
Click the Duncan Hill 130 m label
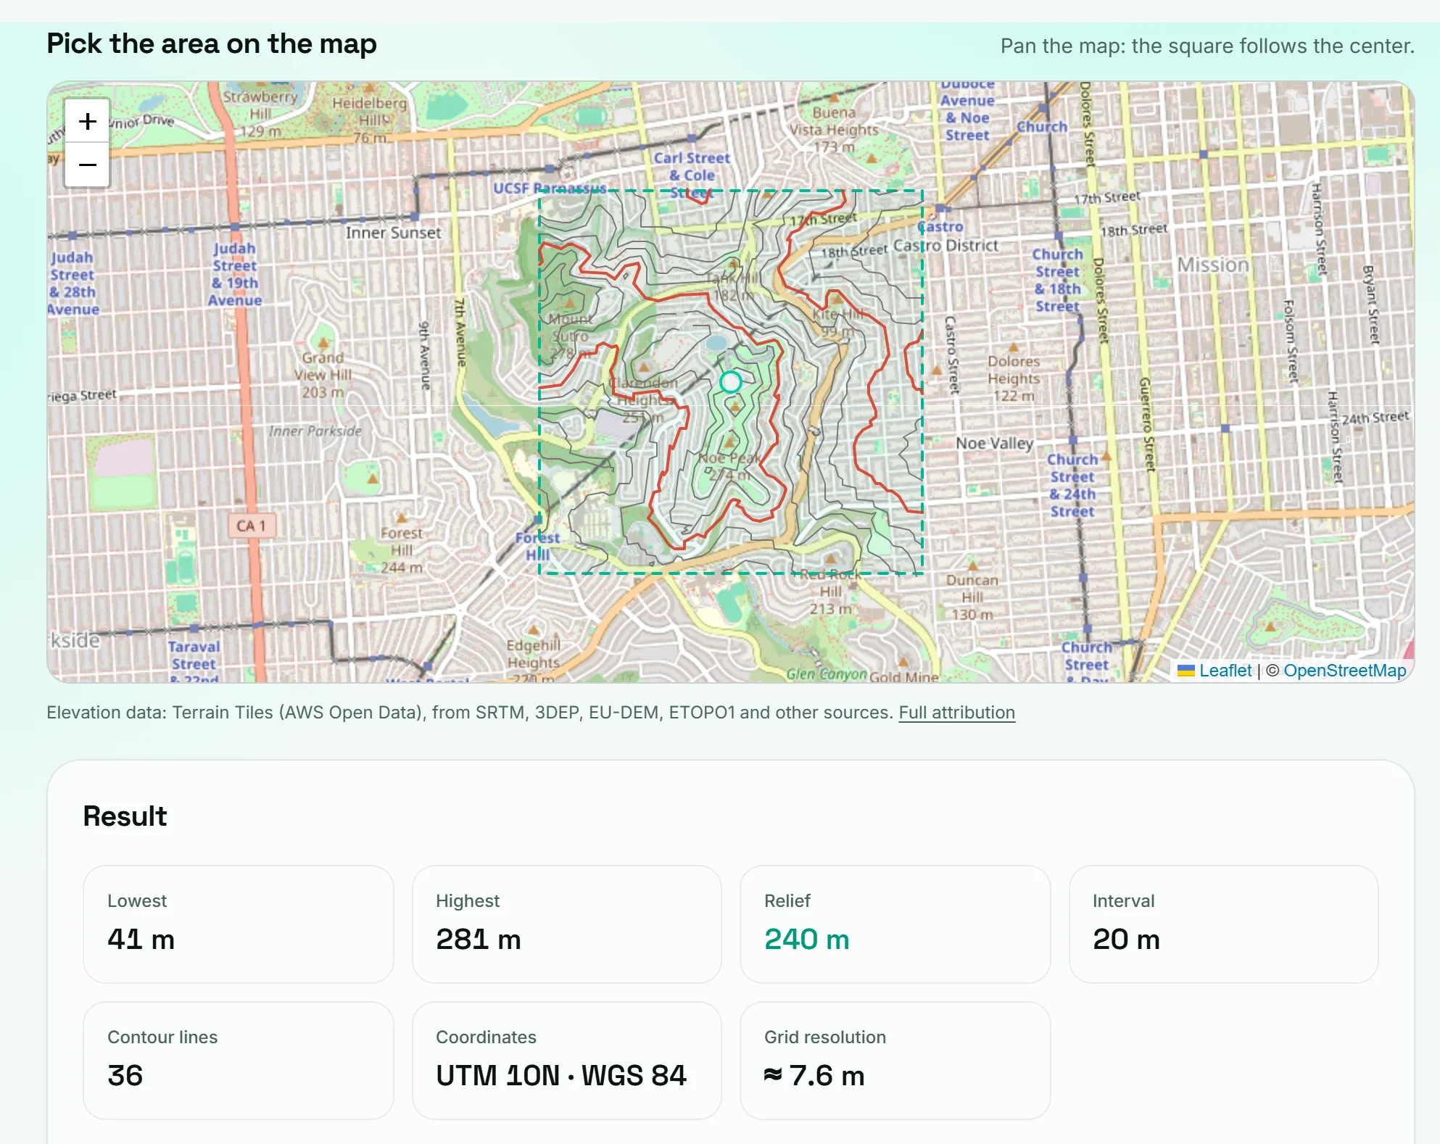point(972,597)
